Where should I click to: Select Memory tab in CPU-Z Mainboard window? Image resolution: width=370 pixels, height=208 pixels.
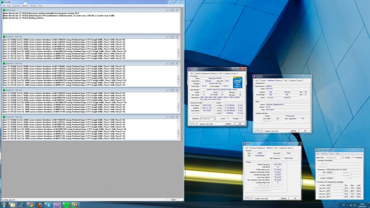coord(279,81)
